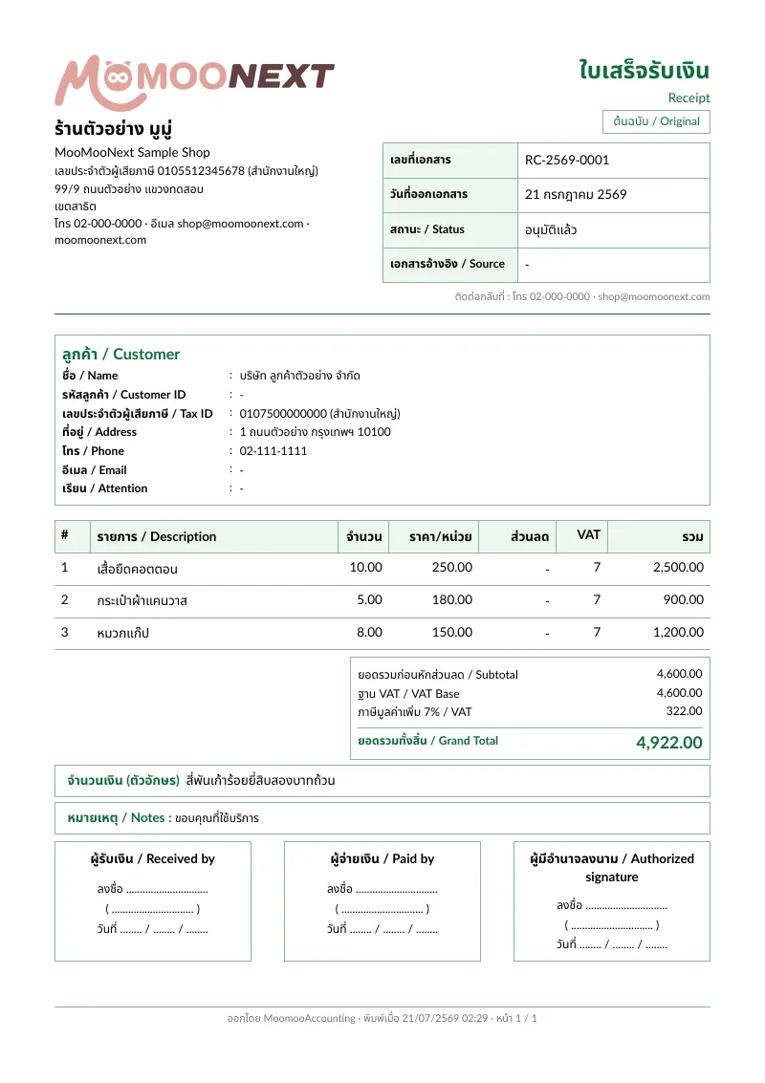Click the shop tax ID 0105512345678
Image resolution: width=765 pixels, height=1083 pixels.
(x=201, y=170)
